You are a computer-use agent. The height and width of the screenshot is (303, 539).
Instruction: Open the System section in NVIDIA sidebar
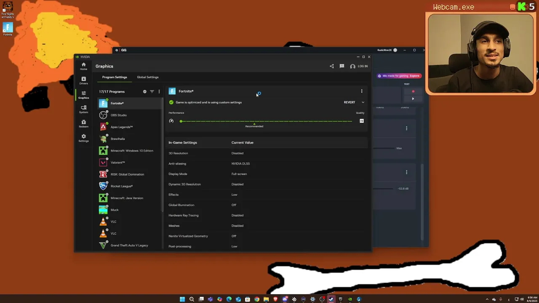[83, 109]
